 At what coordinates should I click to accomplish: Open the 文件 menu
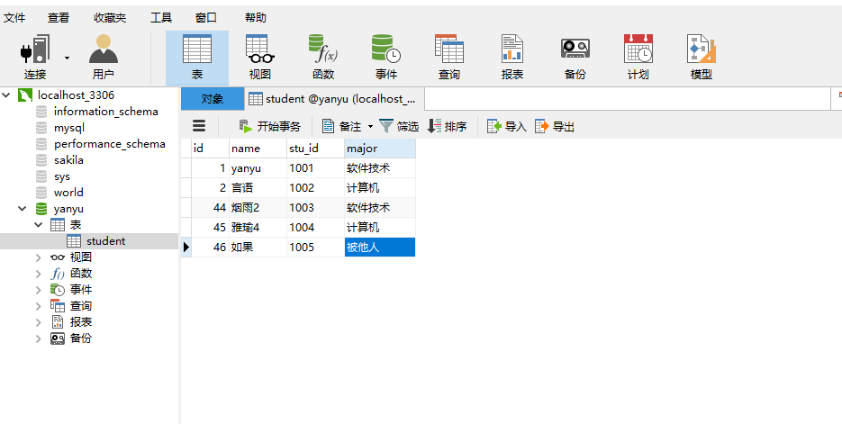tap(14, 18)
